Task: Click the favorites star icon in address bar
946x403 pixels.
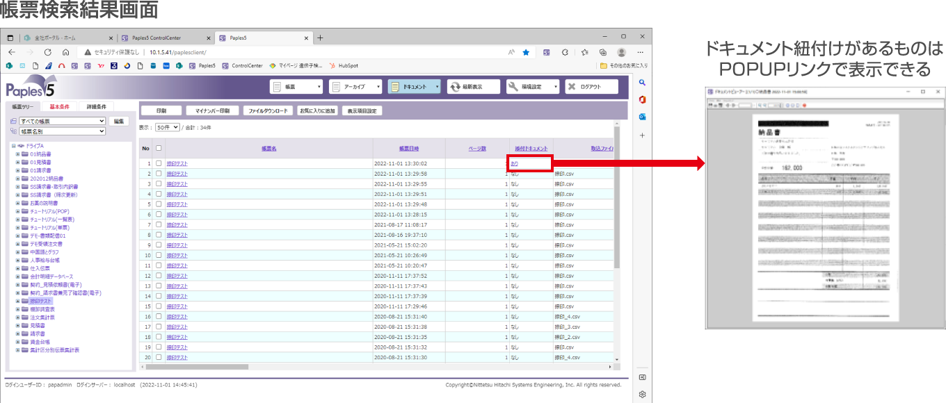Action: (526, 52)
